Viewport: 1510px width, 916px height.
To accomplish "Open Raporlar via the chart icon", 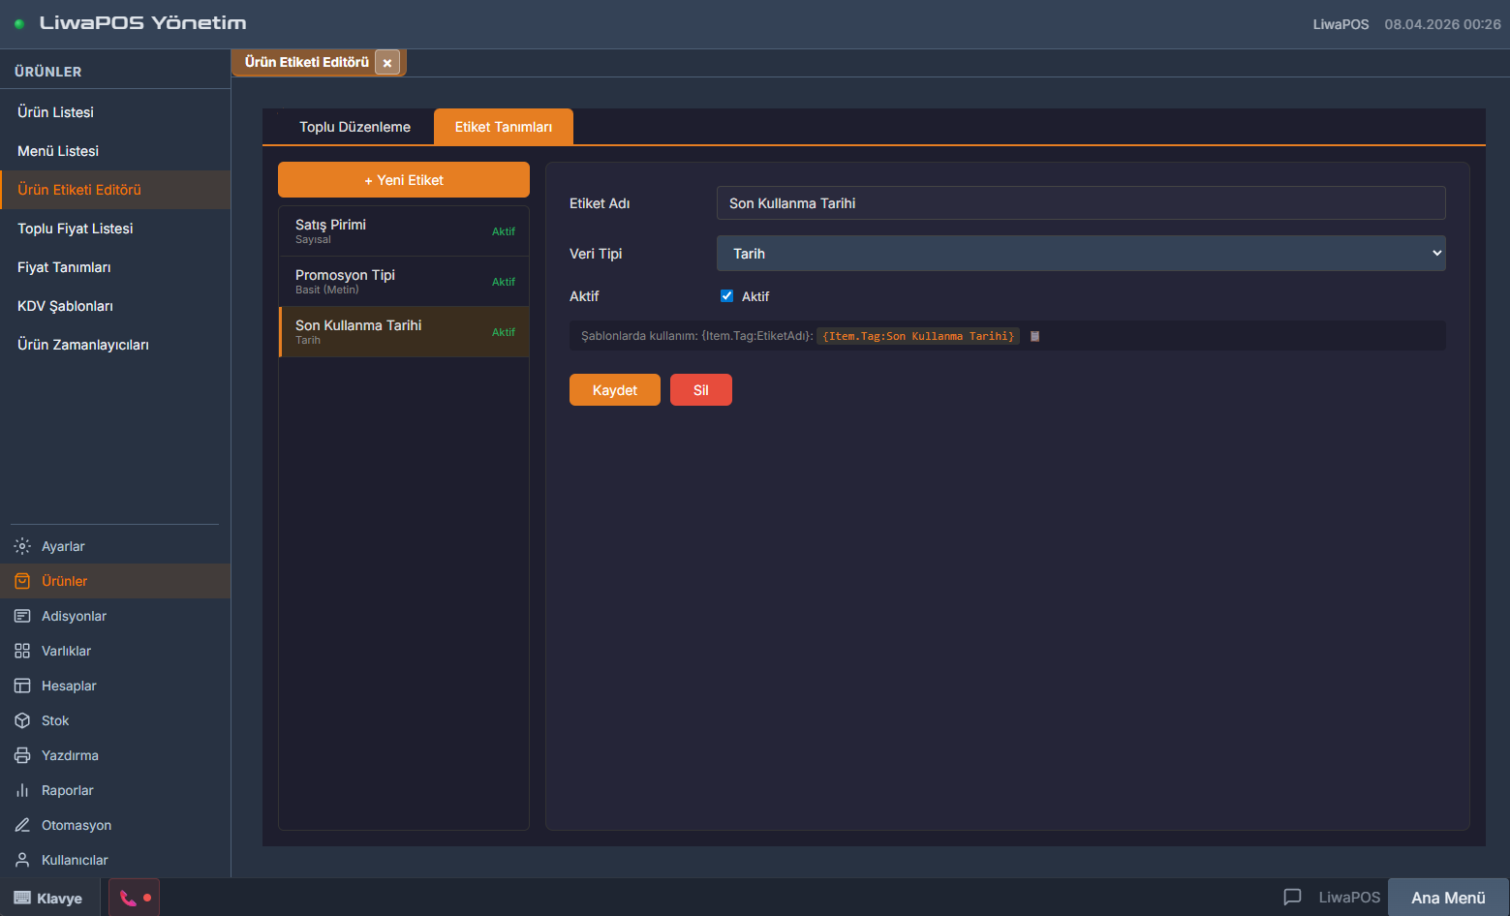I will tap(22, 790).
